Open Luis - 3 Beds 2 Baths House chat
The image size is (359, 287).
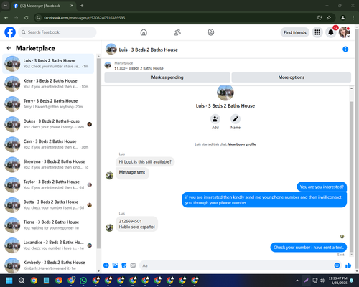tap(48, 64)
